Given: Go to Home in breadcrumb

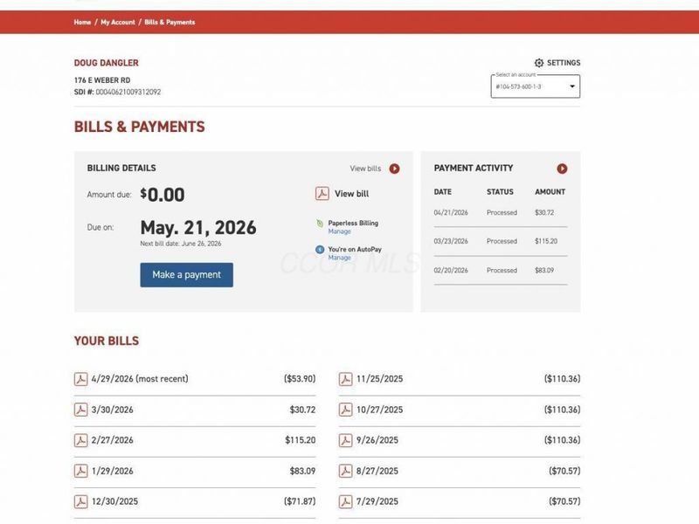Looking at the screenshot, I should 82,23.
